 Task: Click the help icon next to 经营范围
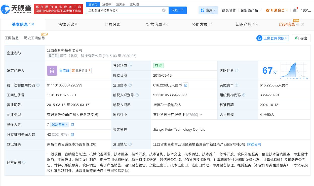tap(24, 162)
